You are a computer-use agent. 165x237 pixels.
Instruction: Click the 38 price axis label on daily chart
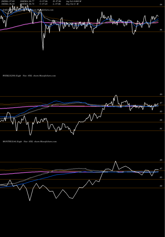click(x=161, y=5)
